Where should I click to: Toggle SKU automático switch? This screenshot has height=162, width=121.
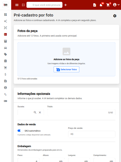20,131
